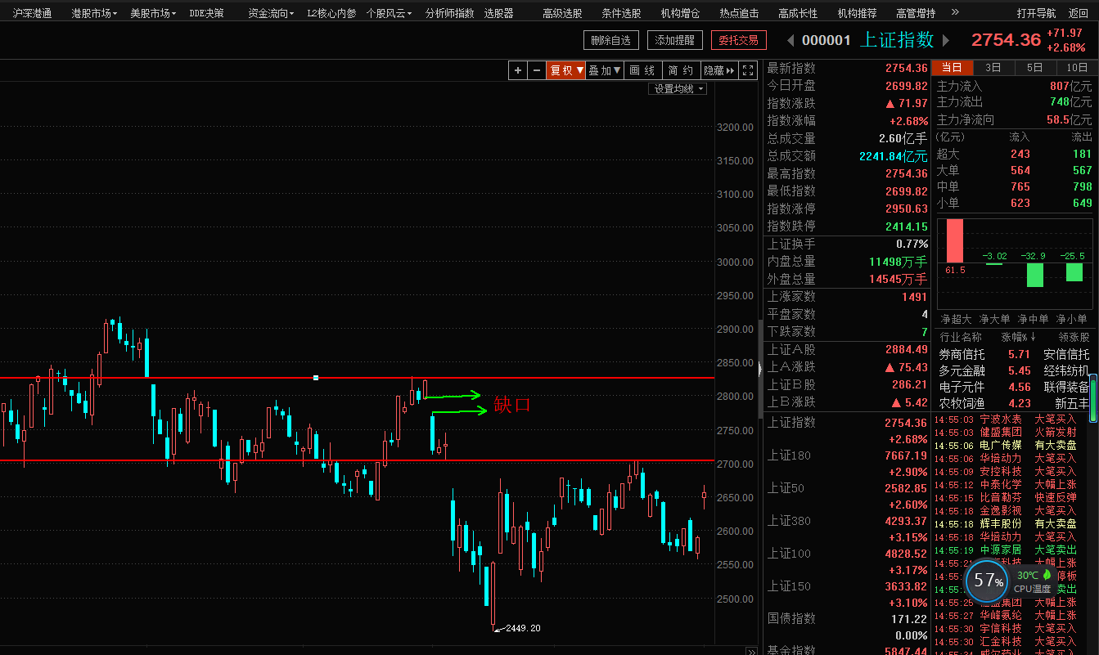Click the CPU usage 57% floating widget
The height and width of the screenshot is (655, 1099).
[x=989, y=581]
